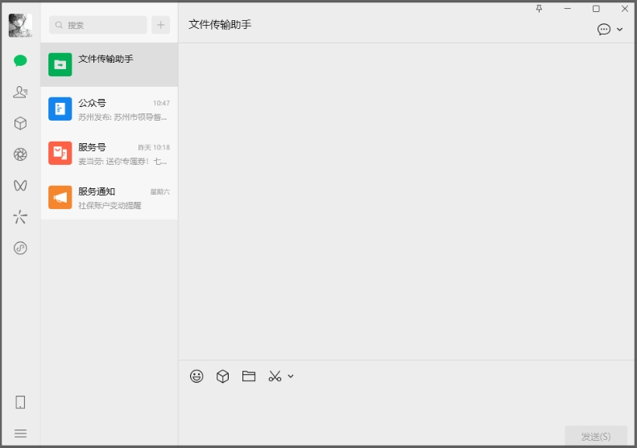Viewport: 637px width, 448px height.
Task: Minimize the WeChat window
Action: pyautogui.click(x=568, y=9)
